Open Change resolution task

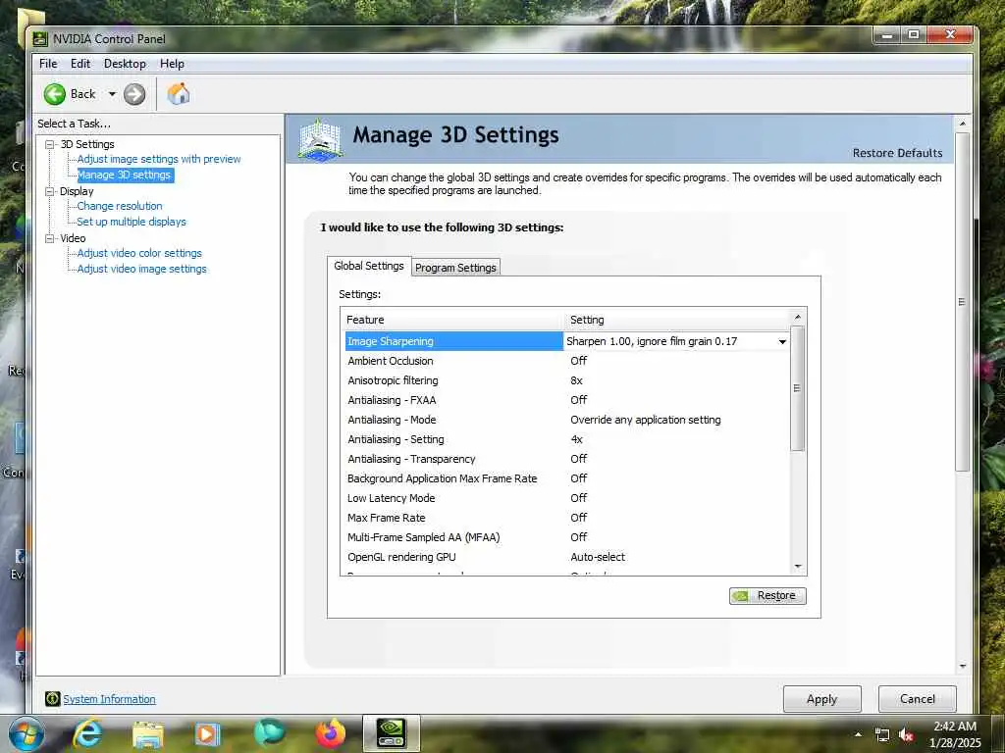(119, 206)
